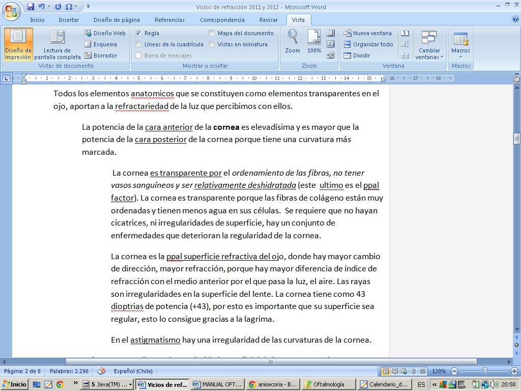The width and height of the screenshot is (521, 391).
Task: Click the Help question mark icon
Action: point(515,19)
